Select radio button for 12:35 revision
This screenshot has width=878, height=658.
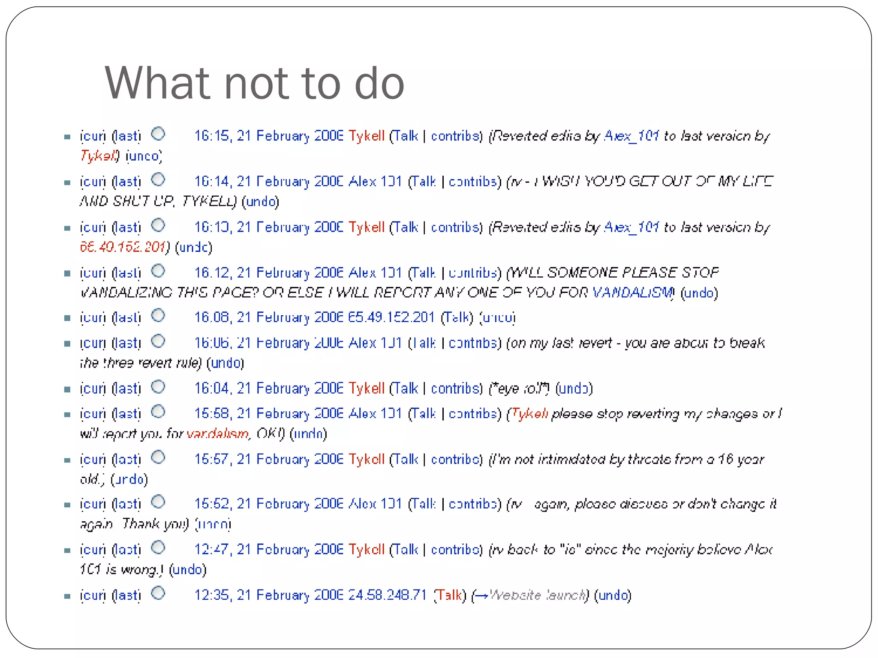[x=158, y=593]
